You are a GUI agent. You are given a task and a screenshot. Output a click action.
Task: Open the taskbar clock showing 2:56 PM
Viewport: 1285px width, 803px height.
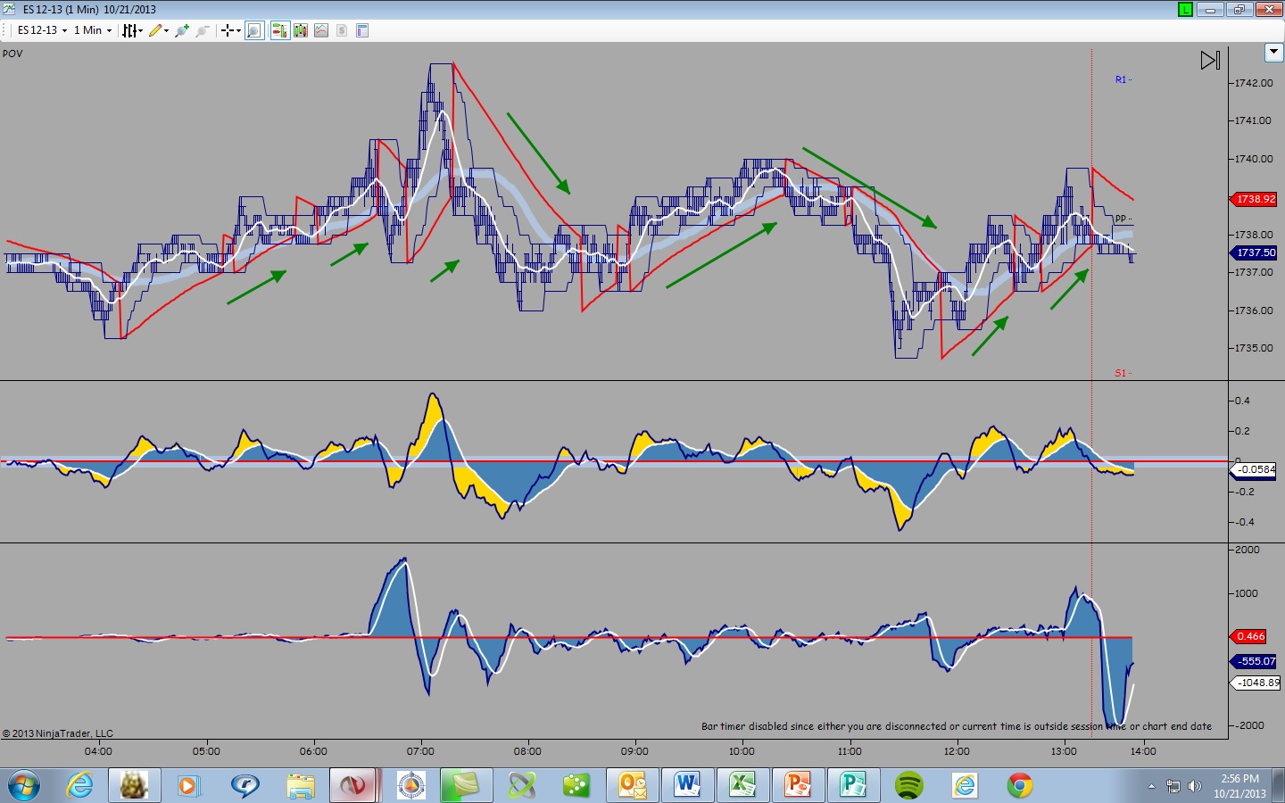tap(1240, 786)
